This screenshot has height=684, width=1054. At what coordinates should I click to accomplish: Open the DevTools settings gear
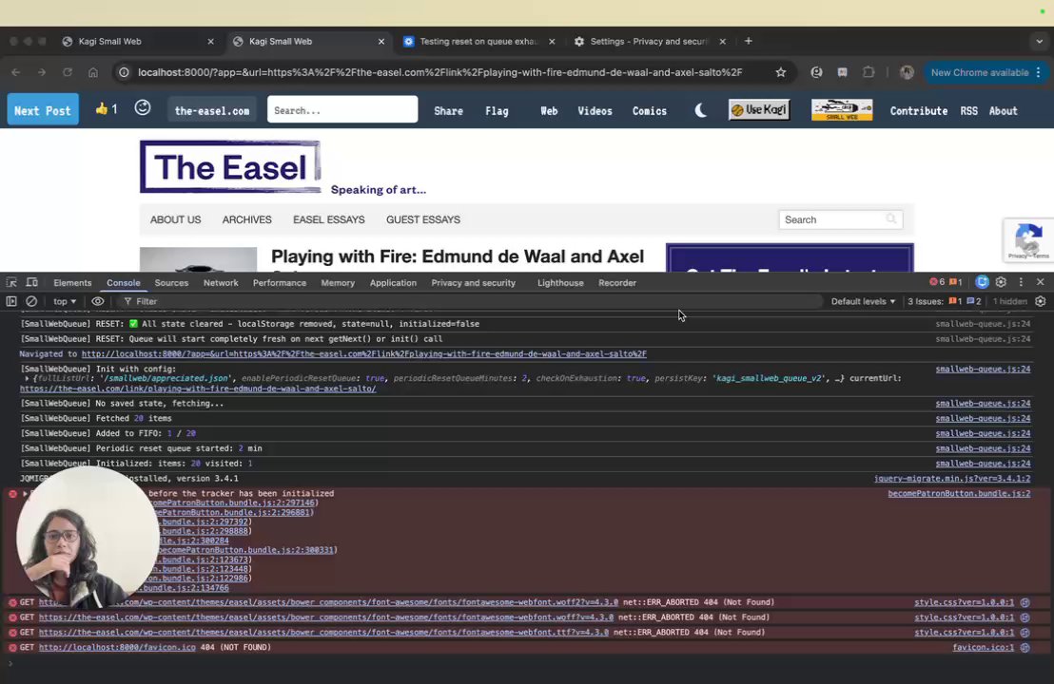pos(1001,282)
